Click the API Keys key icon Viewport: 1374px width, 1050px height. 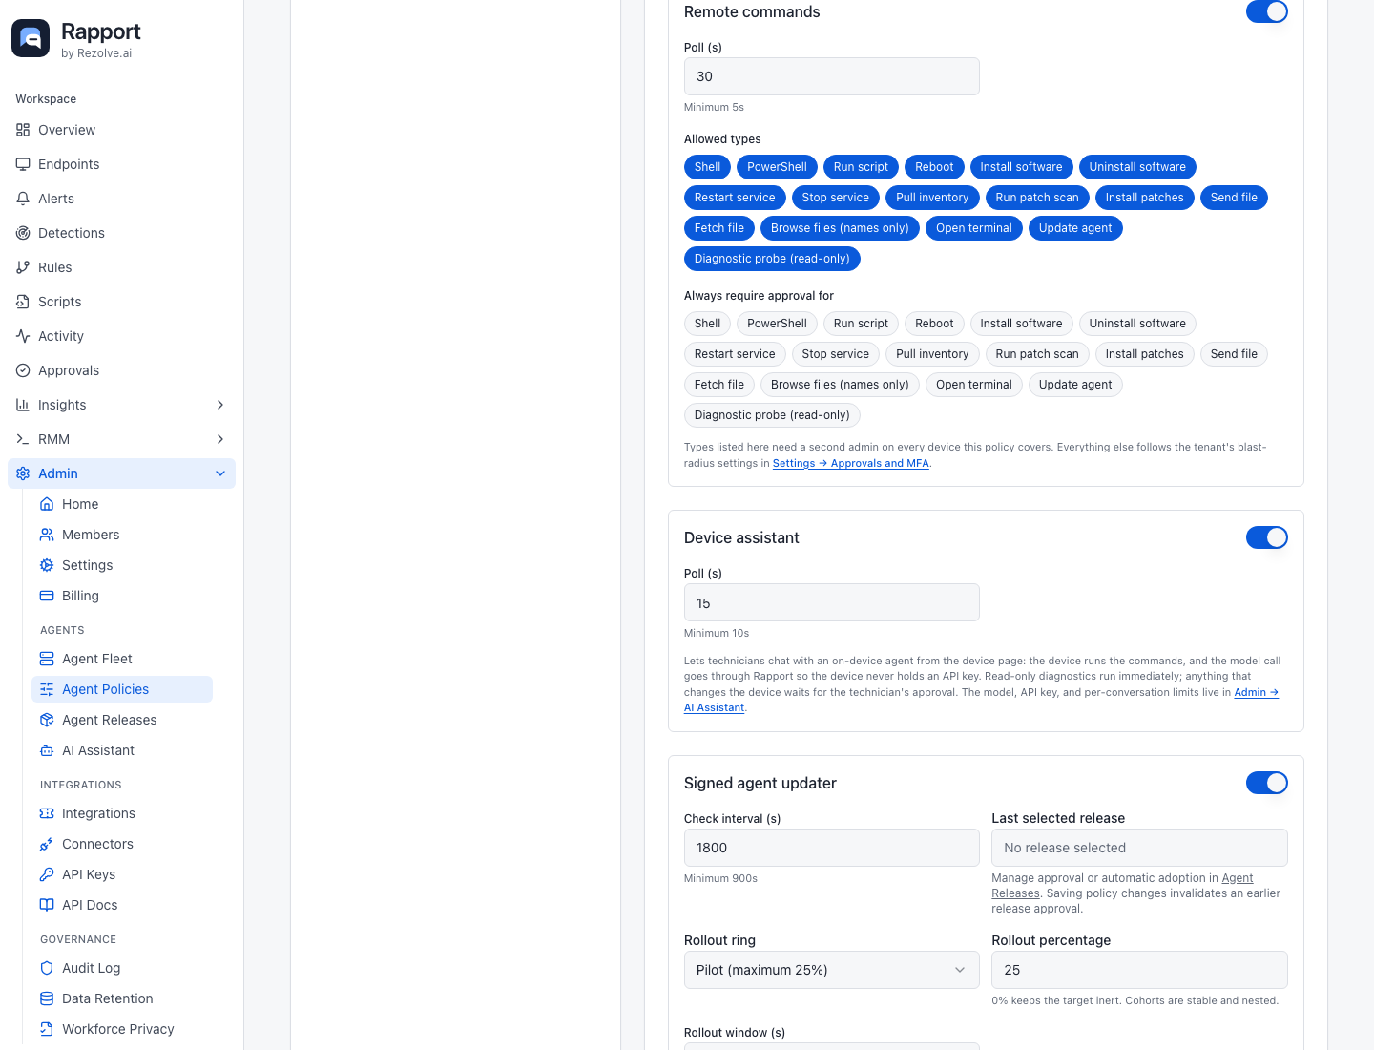pyautogui.click(x=47, y=874)
